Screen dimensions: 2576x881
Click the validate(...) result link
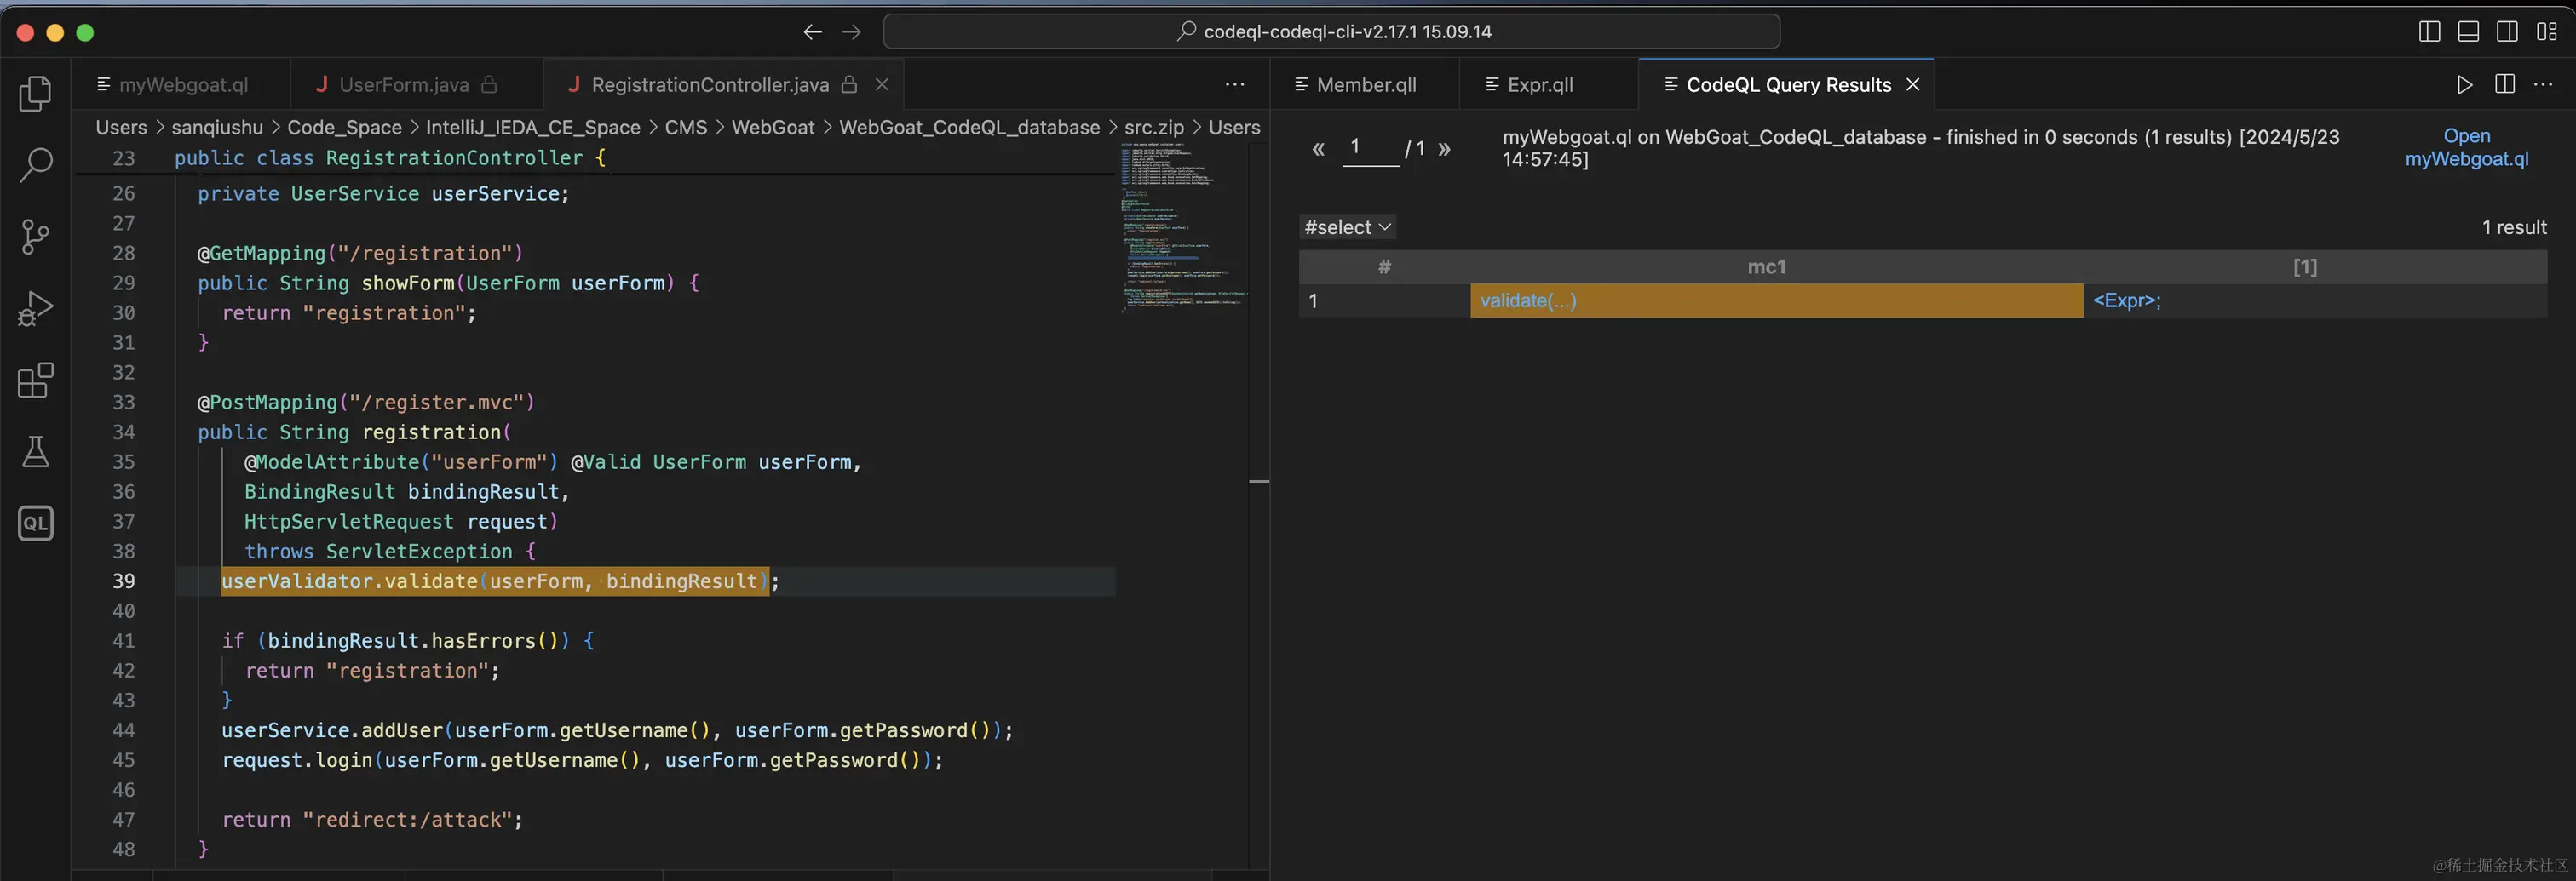1528,300
